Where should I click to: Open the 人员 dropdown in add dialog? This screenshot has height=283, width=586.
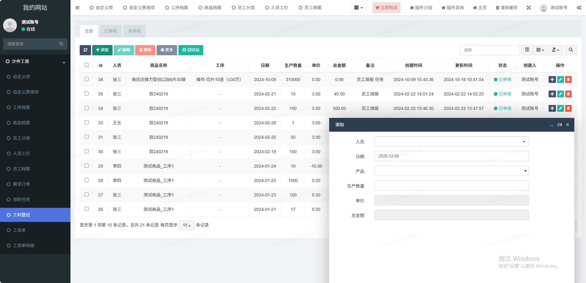pos(451,141)
